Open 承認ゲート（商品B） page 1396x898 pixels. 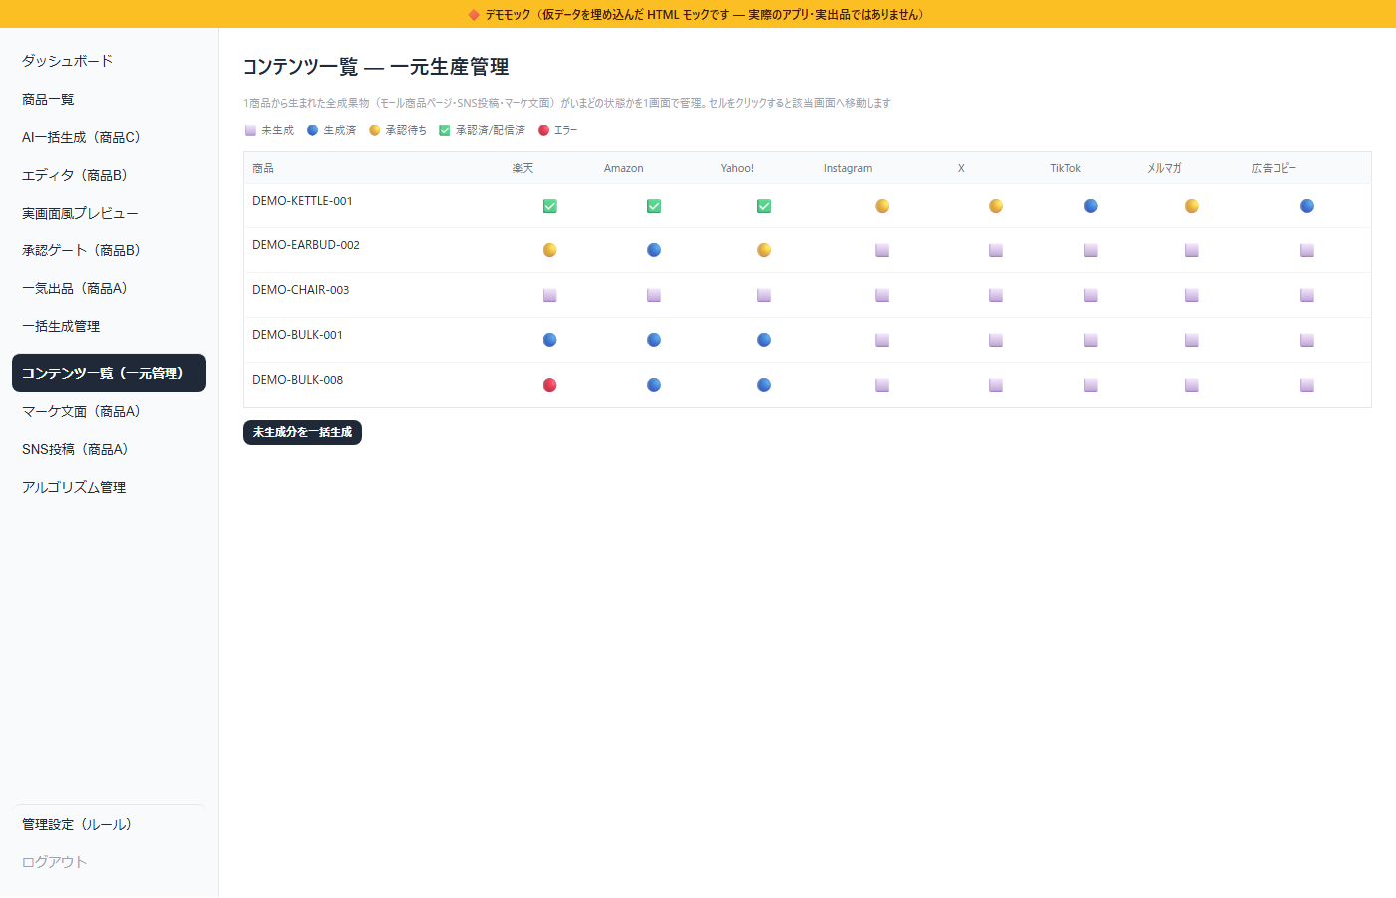(x=109, y=250)
